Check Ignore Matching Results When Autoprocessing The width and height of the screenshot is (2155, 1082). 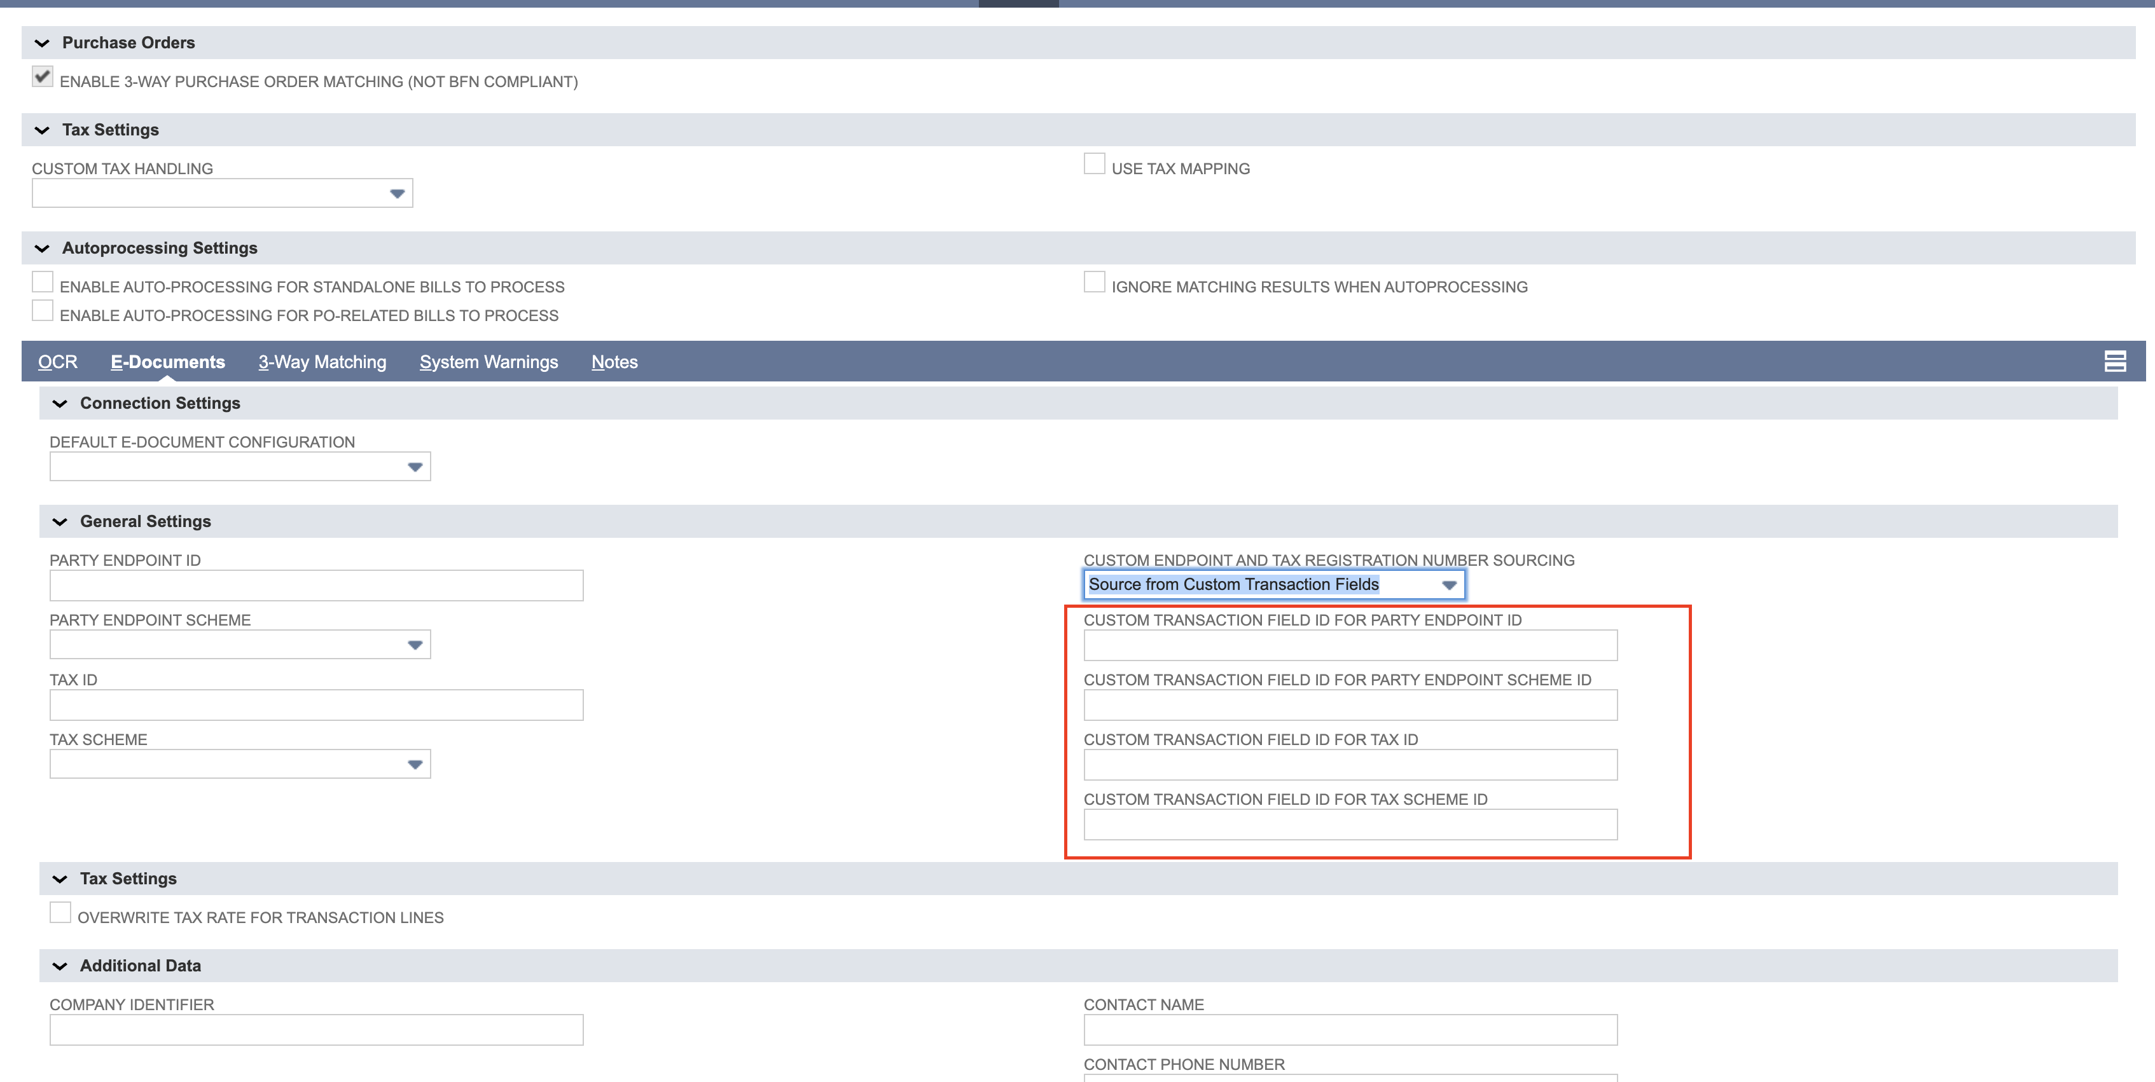(x=1094, y=282)
